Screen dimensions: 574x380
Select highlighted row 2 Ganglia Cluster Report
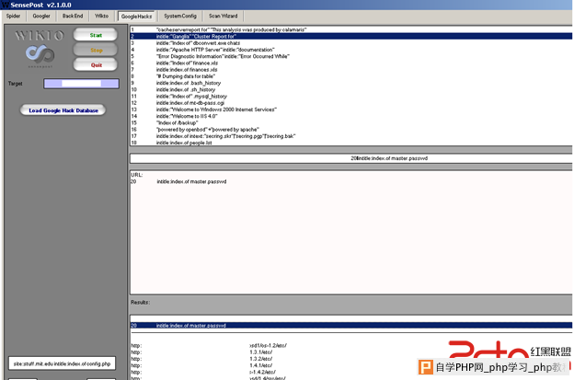click(x=351, y=36)
